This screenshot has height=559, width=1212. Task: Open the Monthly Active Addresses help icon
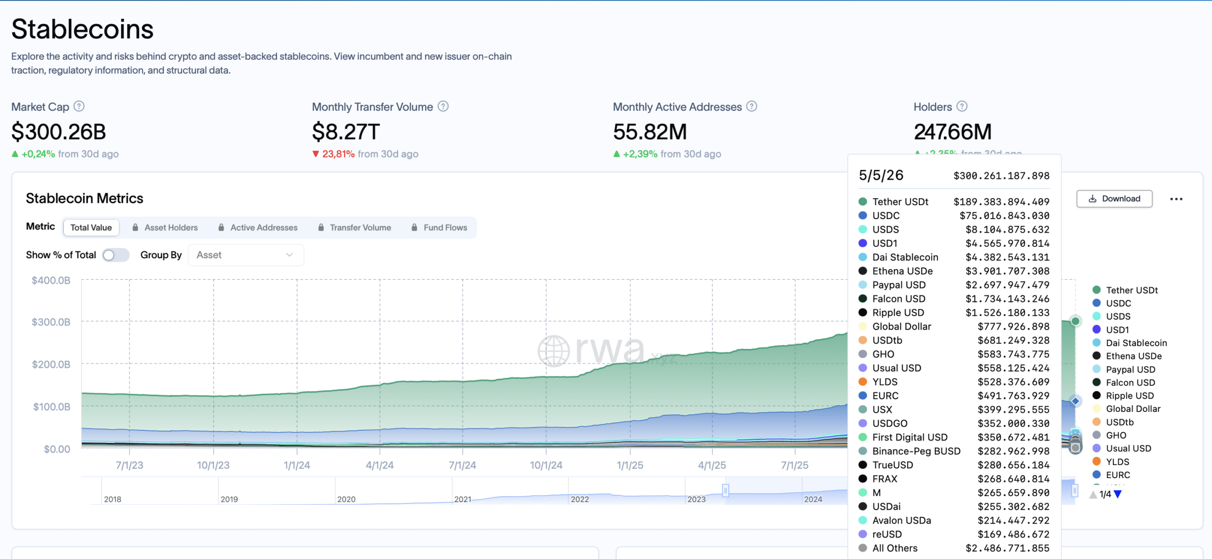pos(752,106)
